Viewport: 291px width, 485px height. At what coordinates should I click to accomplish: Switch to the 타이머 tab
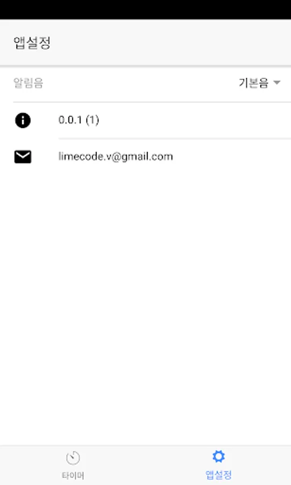[73, 465]
